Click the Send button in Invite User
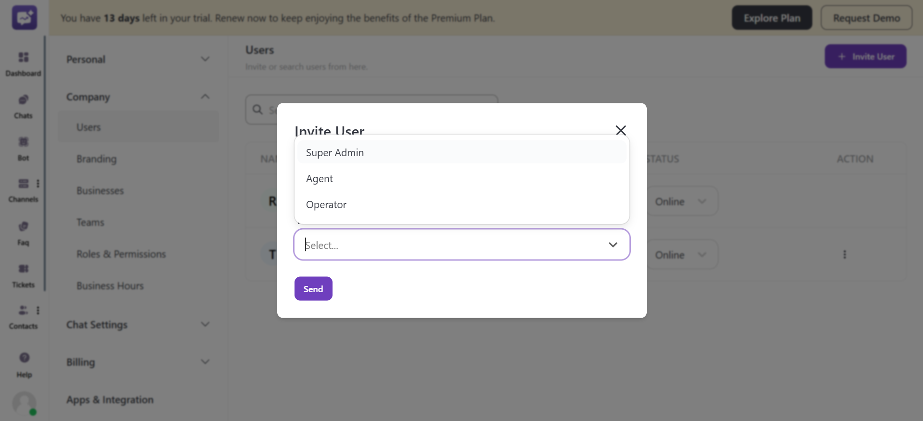This screenshot has height=421, width=923. (313, 288)
